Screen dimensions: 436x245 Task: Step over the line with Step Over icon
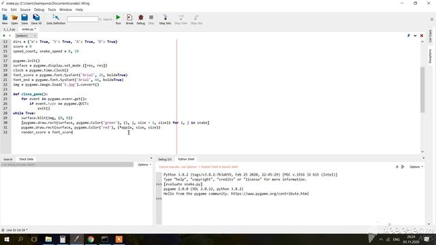point(181,20)
